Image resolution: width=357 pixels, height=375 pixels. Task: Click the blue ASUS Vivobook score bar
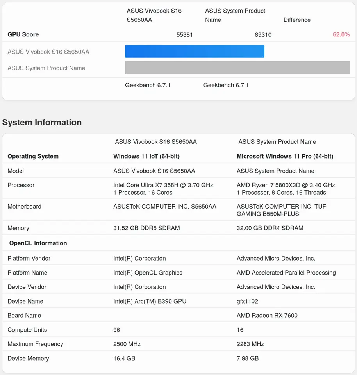[195, 51]
